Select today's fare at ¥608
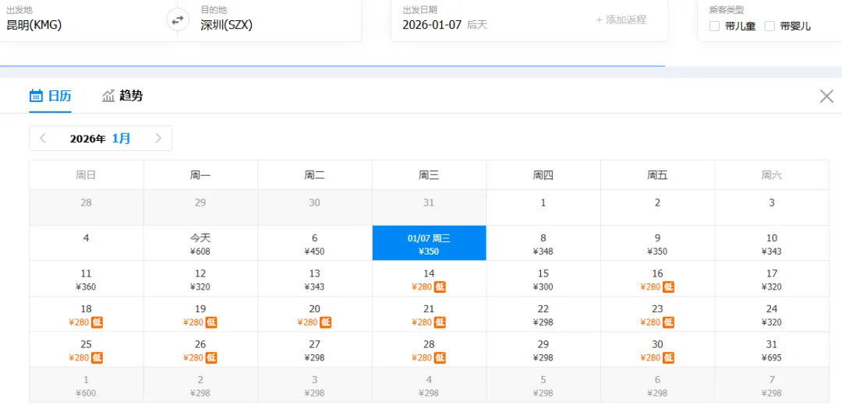This screenshot has height=415, width=842. coord(200,244)
